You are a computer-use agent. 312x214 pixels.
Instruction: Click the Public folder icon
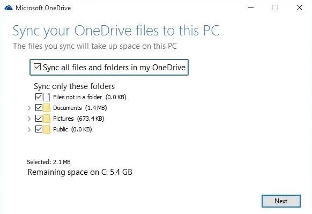point(47,129)
